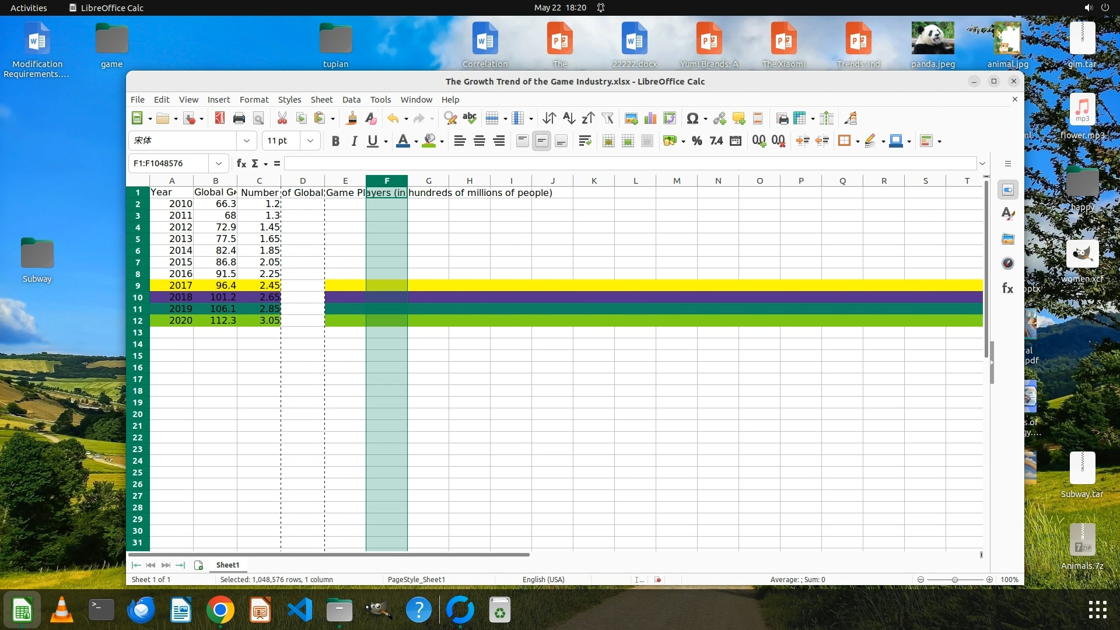Image resolution: width=1120 pixels, height=630 pixels.
Task: Click the AutoFilter funnel icon
Action: 607,118
